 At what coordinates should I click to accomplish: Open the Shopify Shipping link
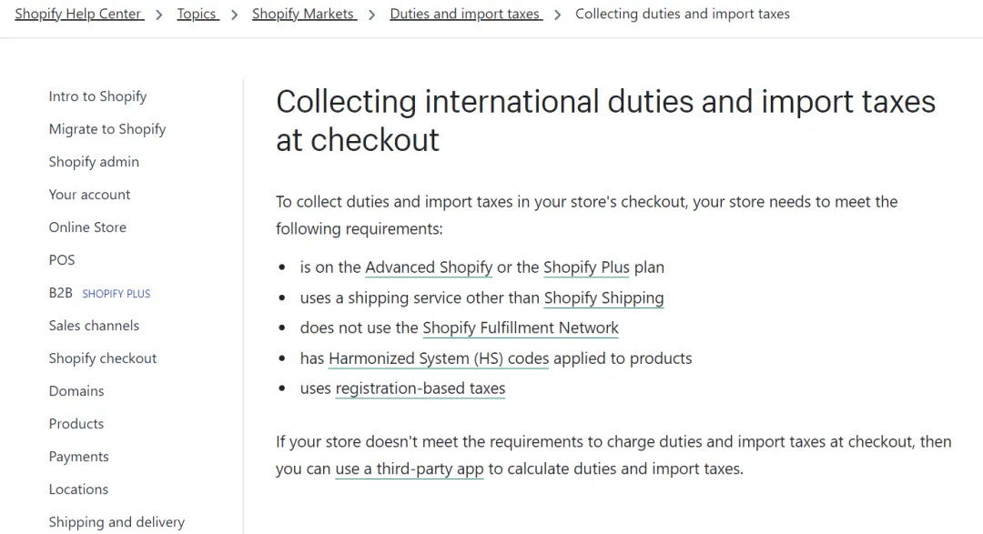(x=603, y=297)
